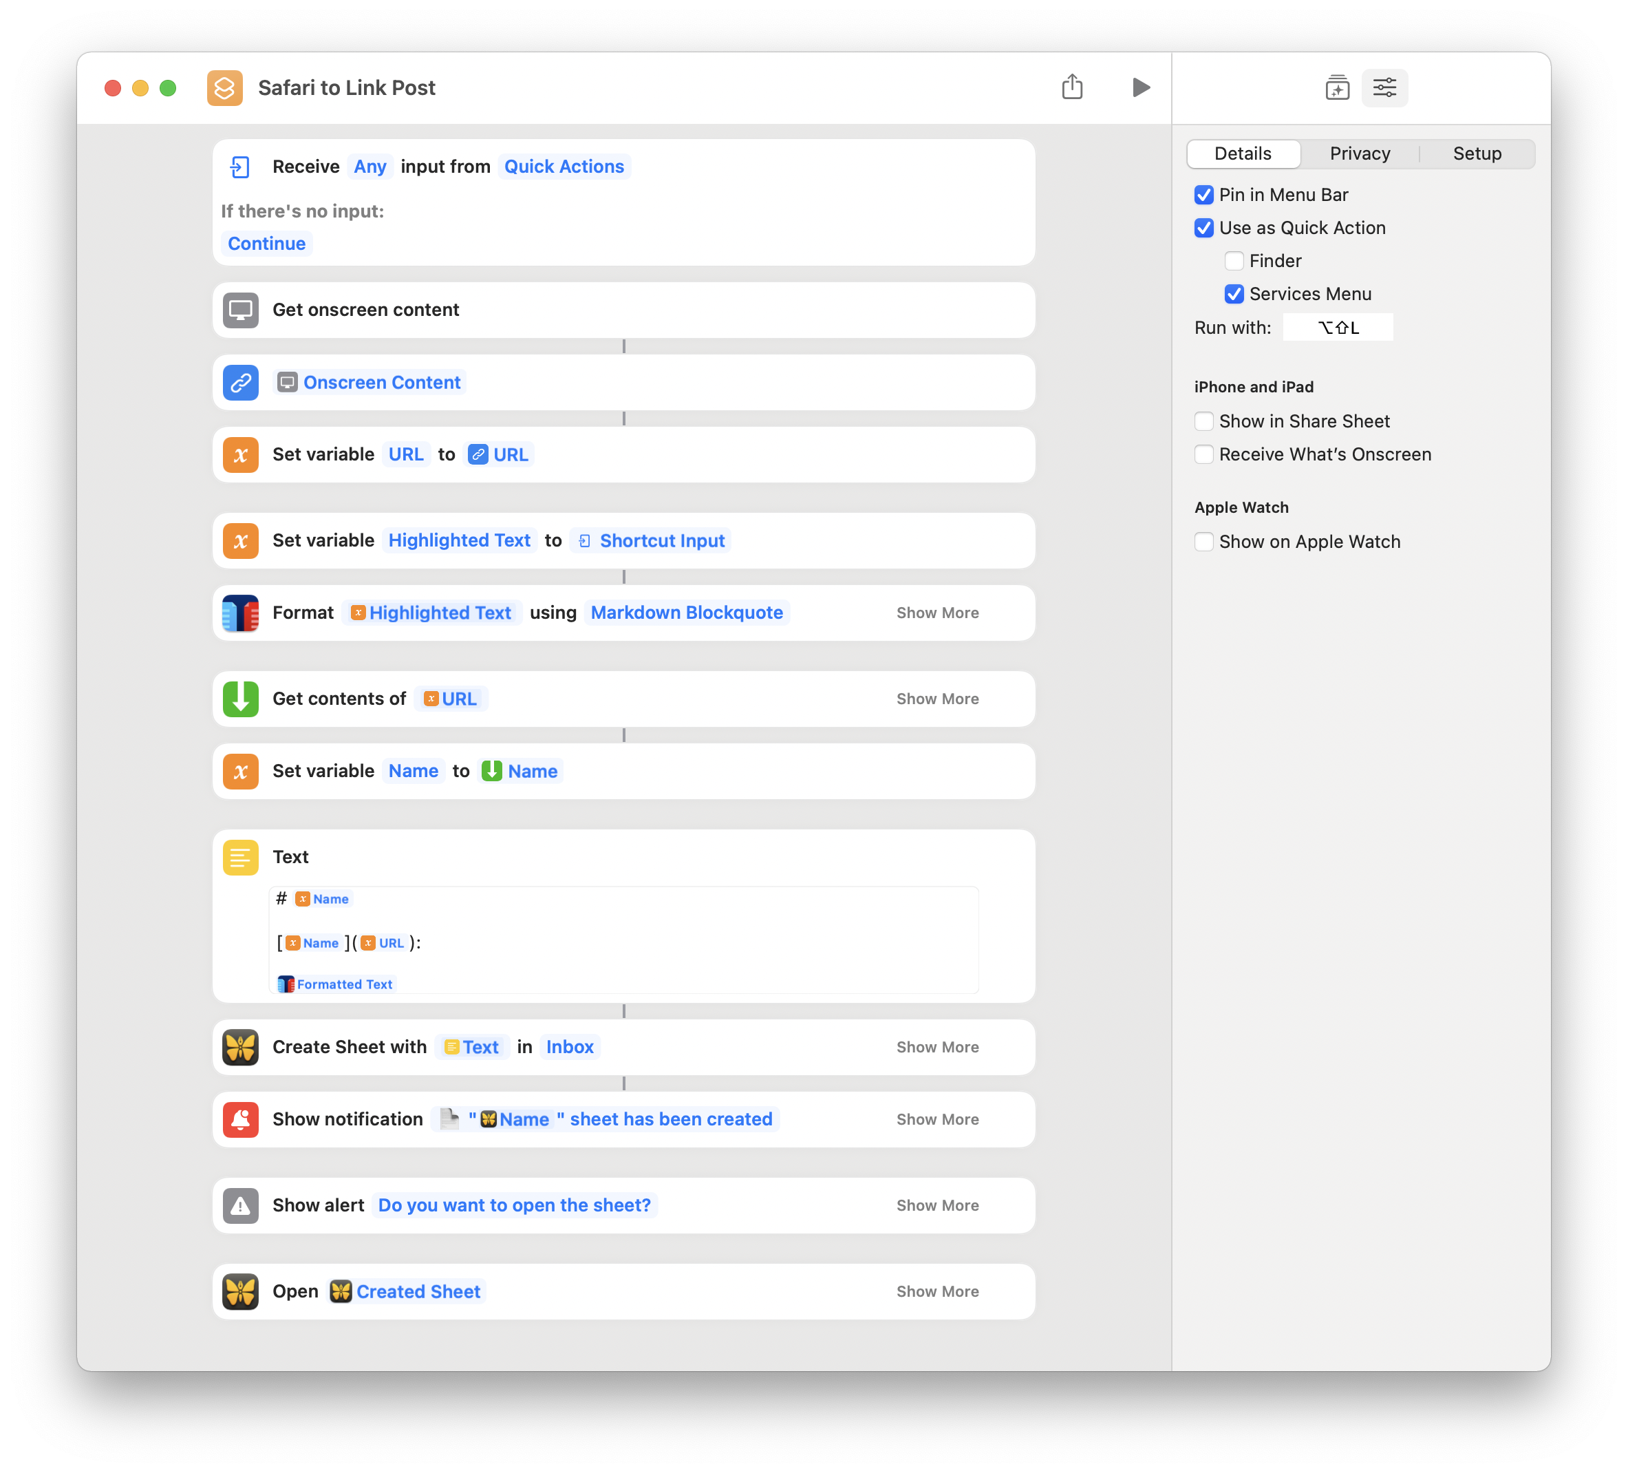Open the Continue no-input option menu
1628x1473 pixels.
266,243
